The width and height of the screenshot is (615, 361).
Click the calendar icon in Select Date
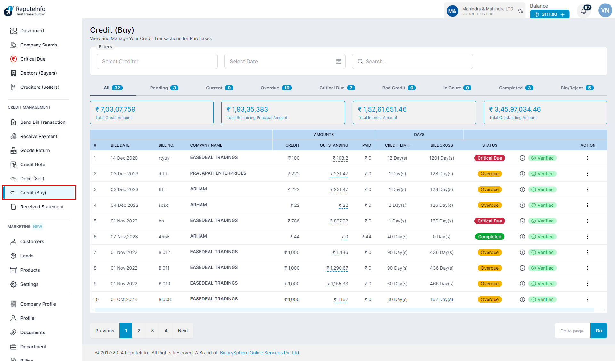click(338, 61)
